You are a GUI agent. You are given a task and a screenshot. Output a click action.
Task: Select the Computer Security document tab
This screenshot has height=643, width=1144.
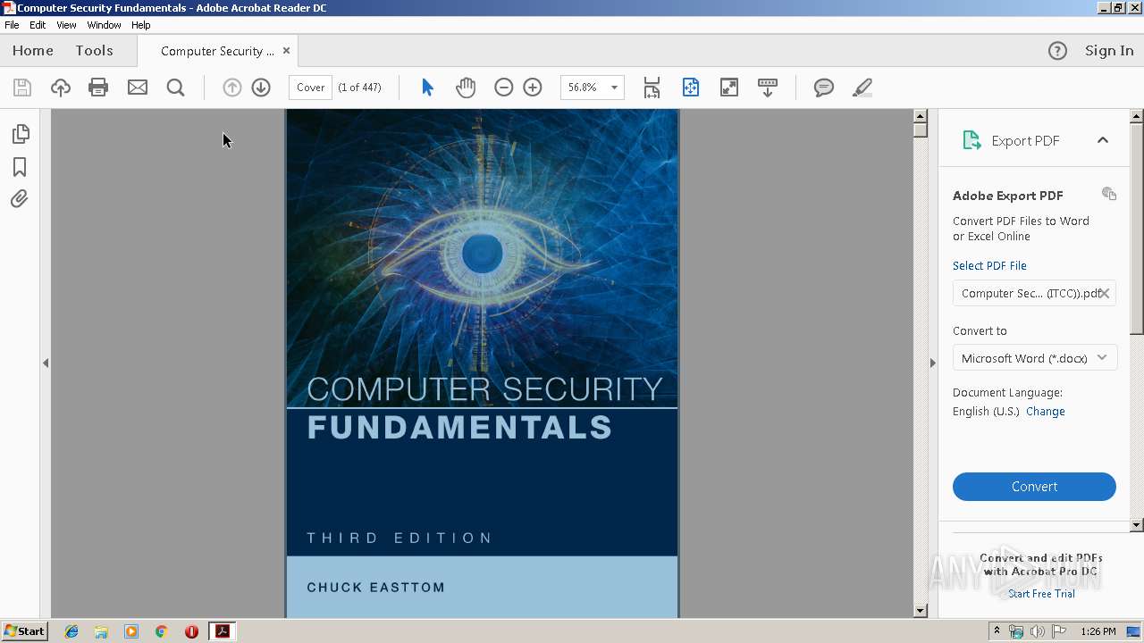tap(217, 51)
